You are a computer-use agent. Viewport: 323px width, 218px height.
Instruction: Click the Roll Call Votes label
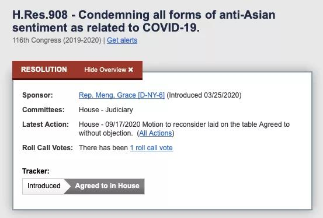click(47, 148)
